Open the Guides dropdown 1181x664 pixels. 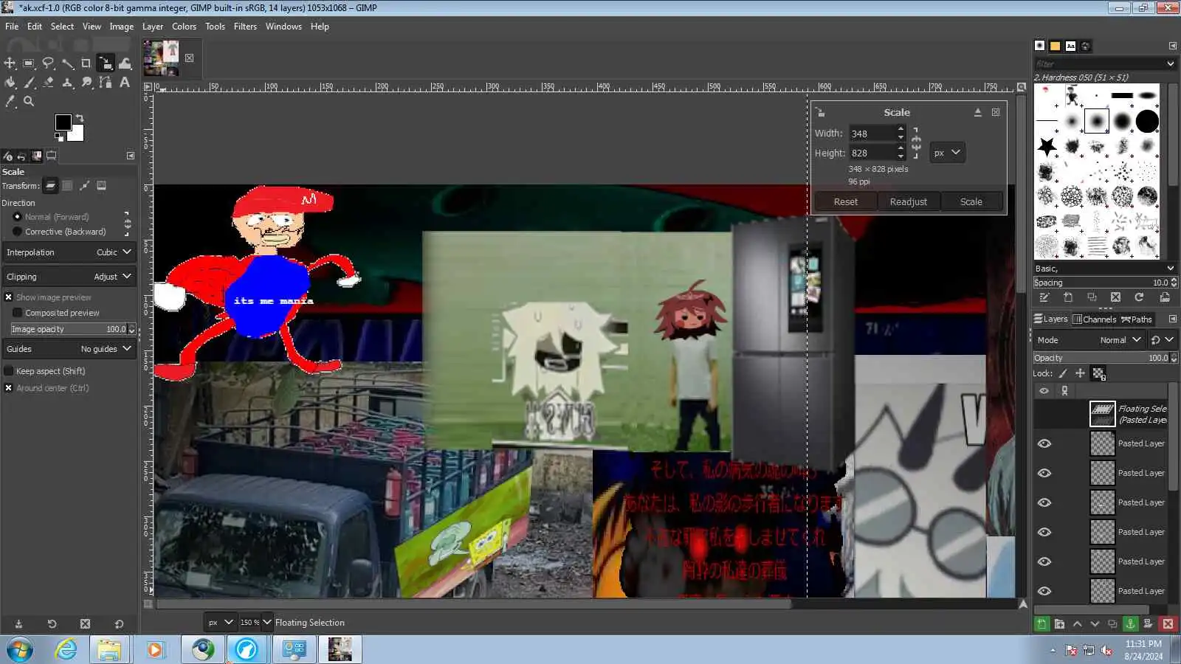pyautogui.click(x=69, y=349)
